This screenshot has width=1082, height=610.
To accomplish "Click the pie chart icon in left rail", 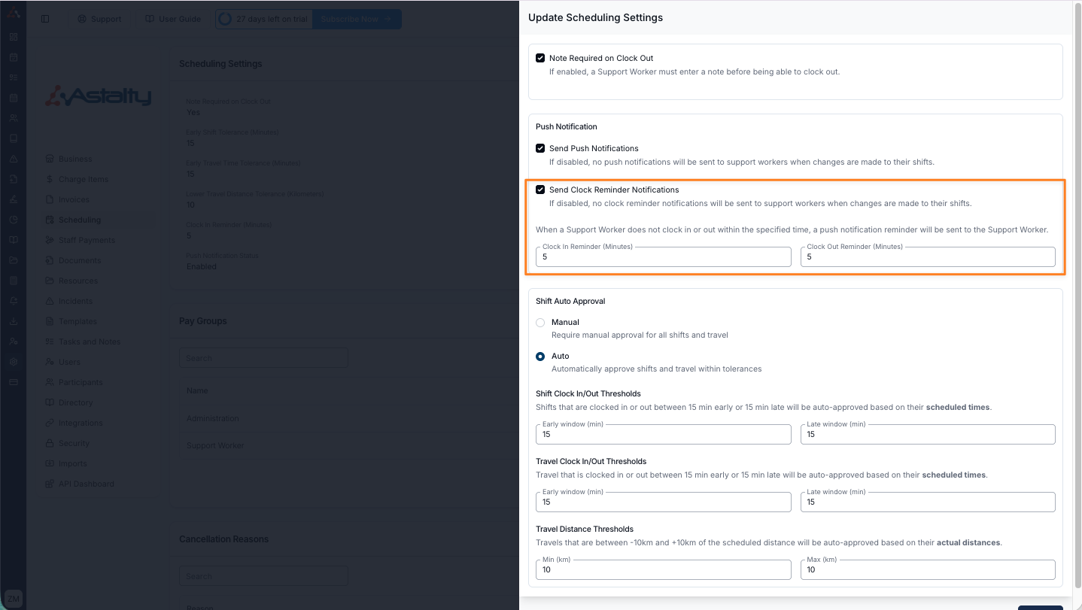I will pyautogui.click(x=14, y=220).
